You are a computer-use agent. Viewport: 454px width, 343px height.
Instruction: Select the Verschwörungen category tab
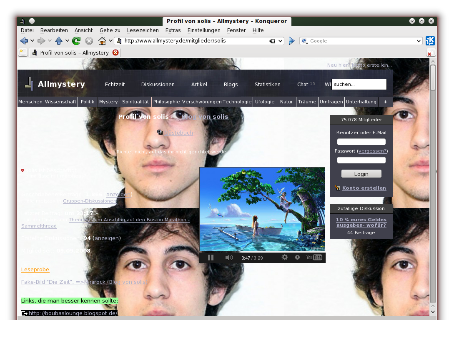(202, 102)
